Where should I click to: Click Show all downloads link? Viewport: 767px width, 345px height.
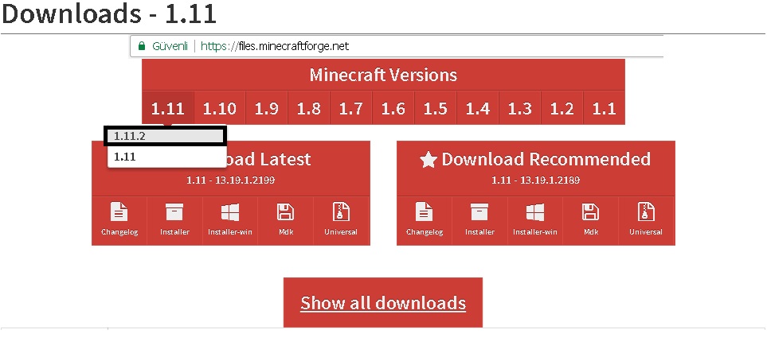[x=383, y=303]
